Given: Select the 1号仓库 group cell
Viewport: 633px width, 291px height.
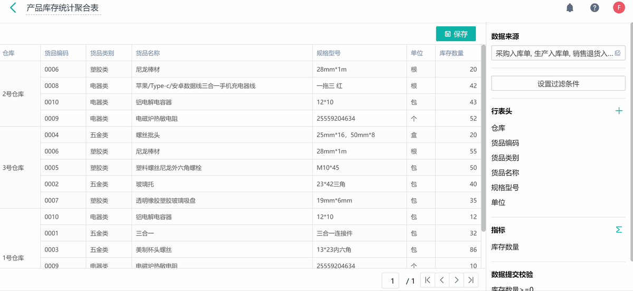Looking at the screenshot, I should point(20,239).
